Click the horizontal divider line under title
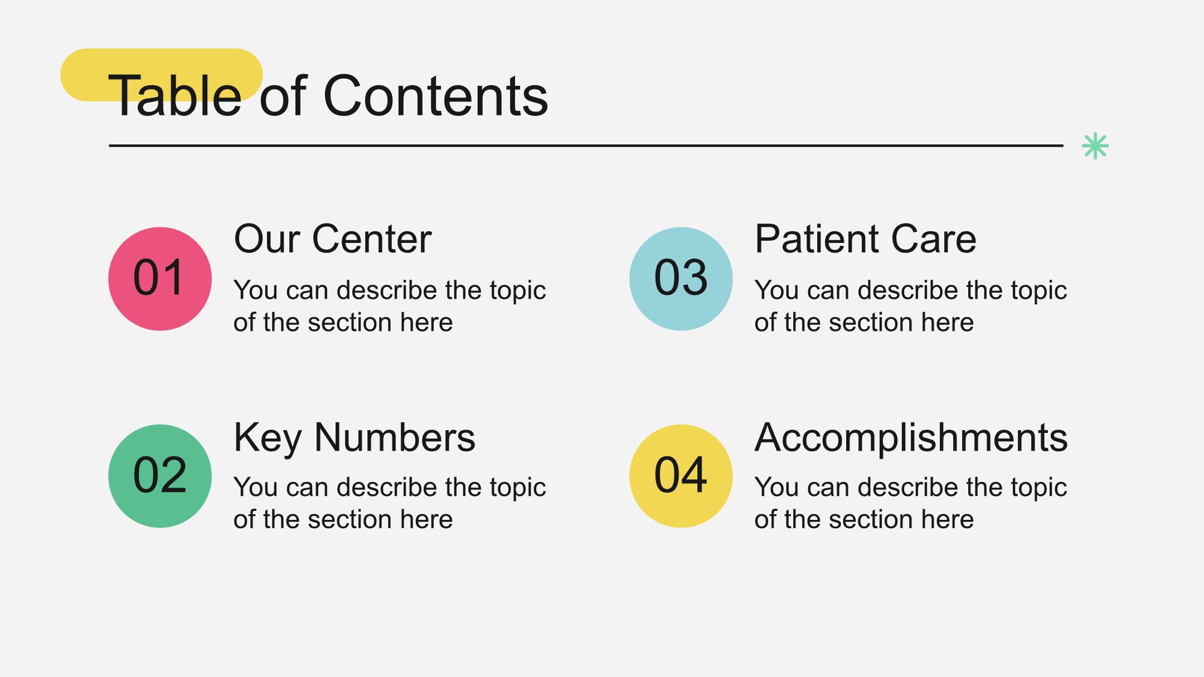The height and width of the screenshot is (677, 1204). pyautogui.click(x=586, y=145)
